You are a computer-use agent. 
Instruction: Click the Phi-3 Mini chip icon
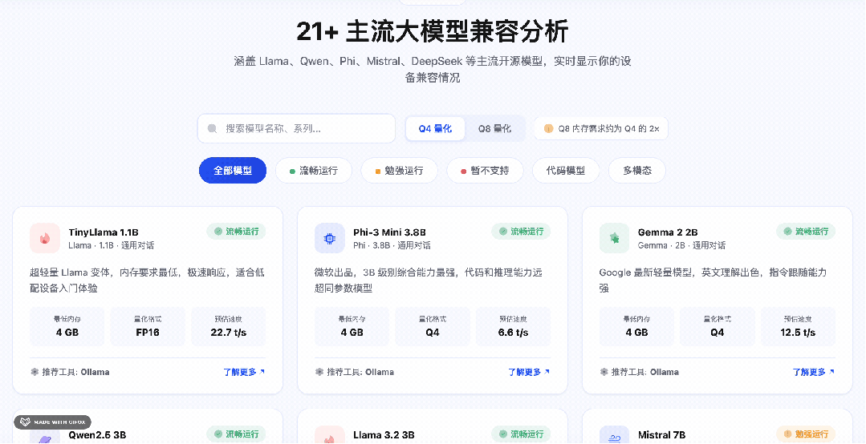point(330,238)
